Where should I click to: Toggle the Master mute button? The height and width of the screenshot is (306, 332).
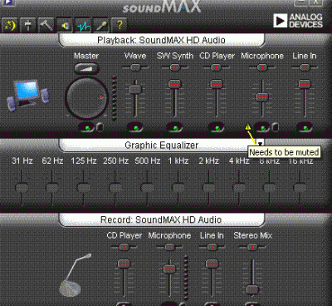click(x=87, y=128)
